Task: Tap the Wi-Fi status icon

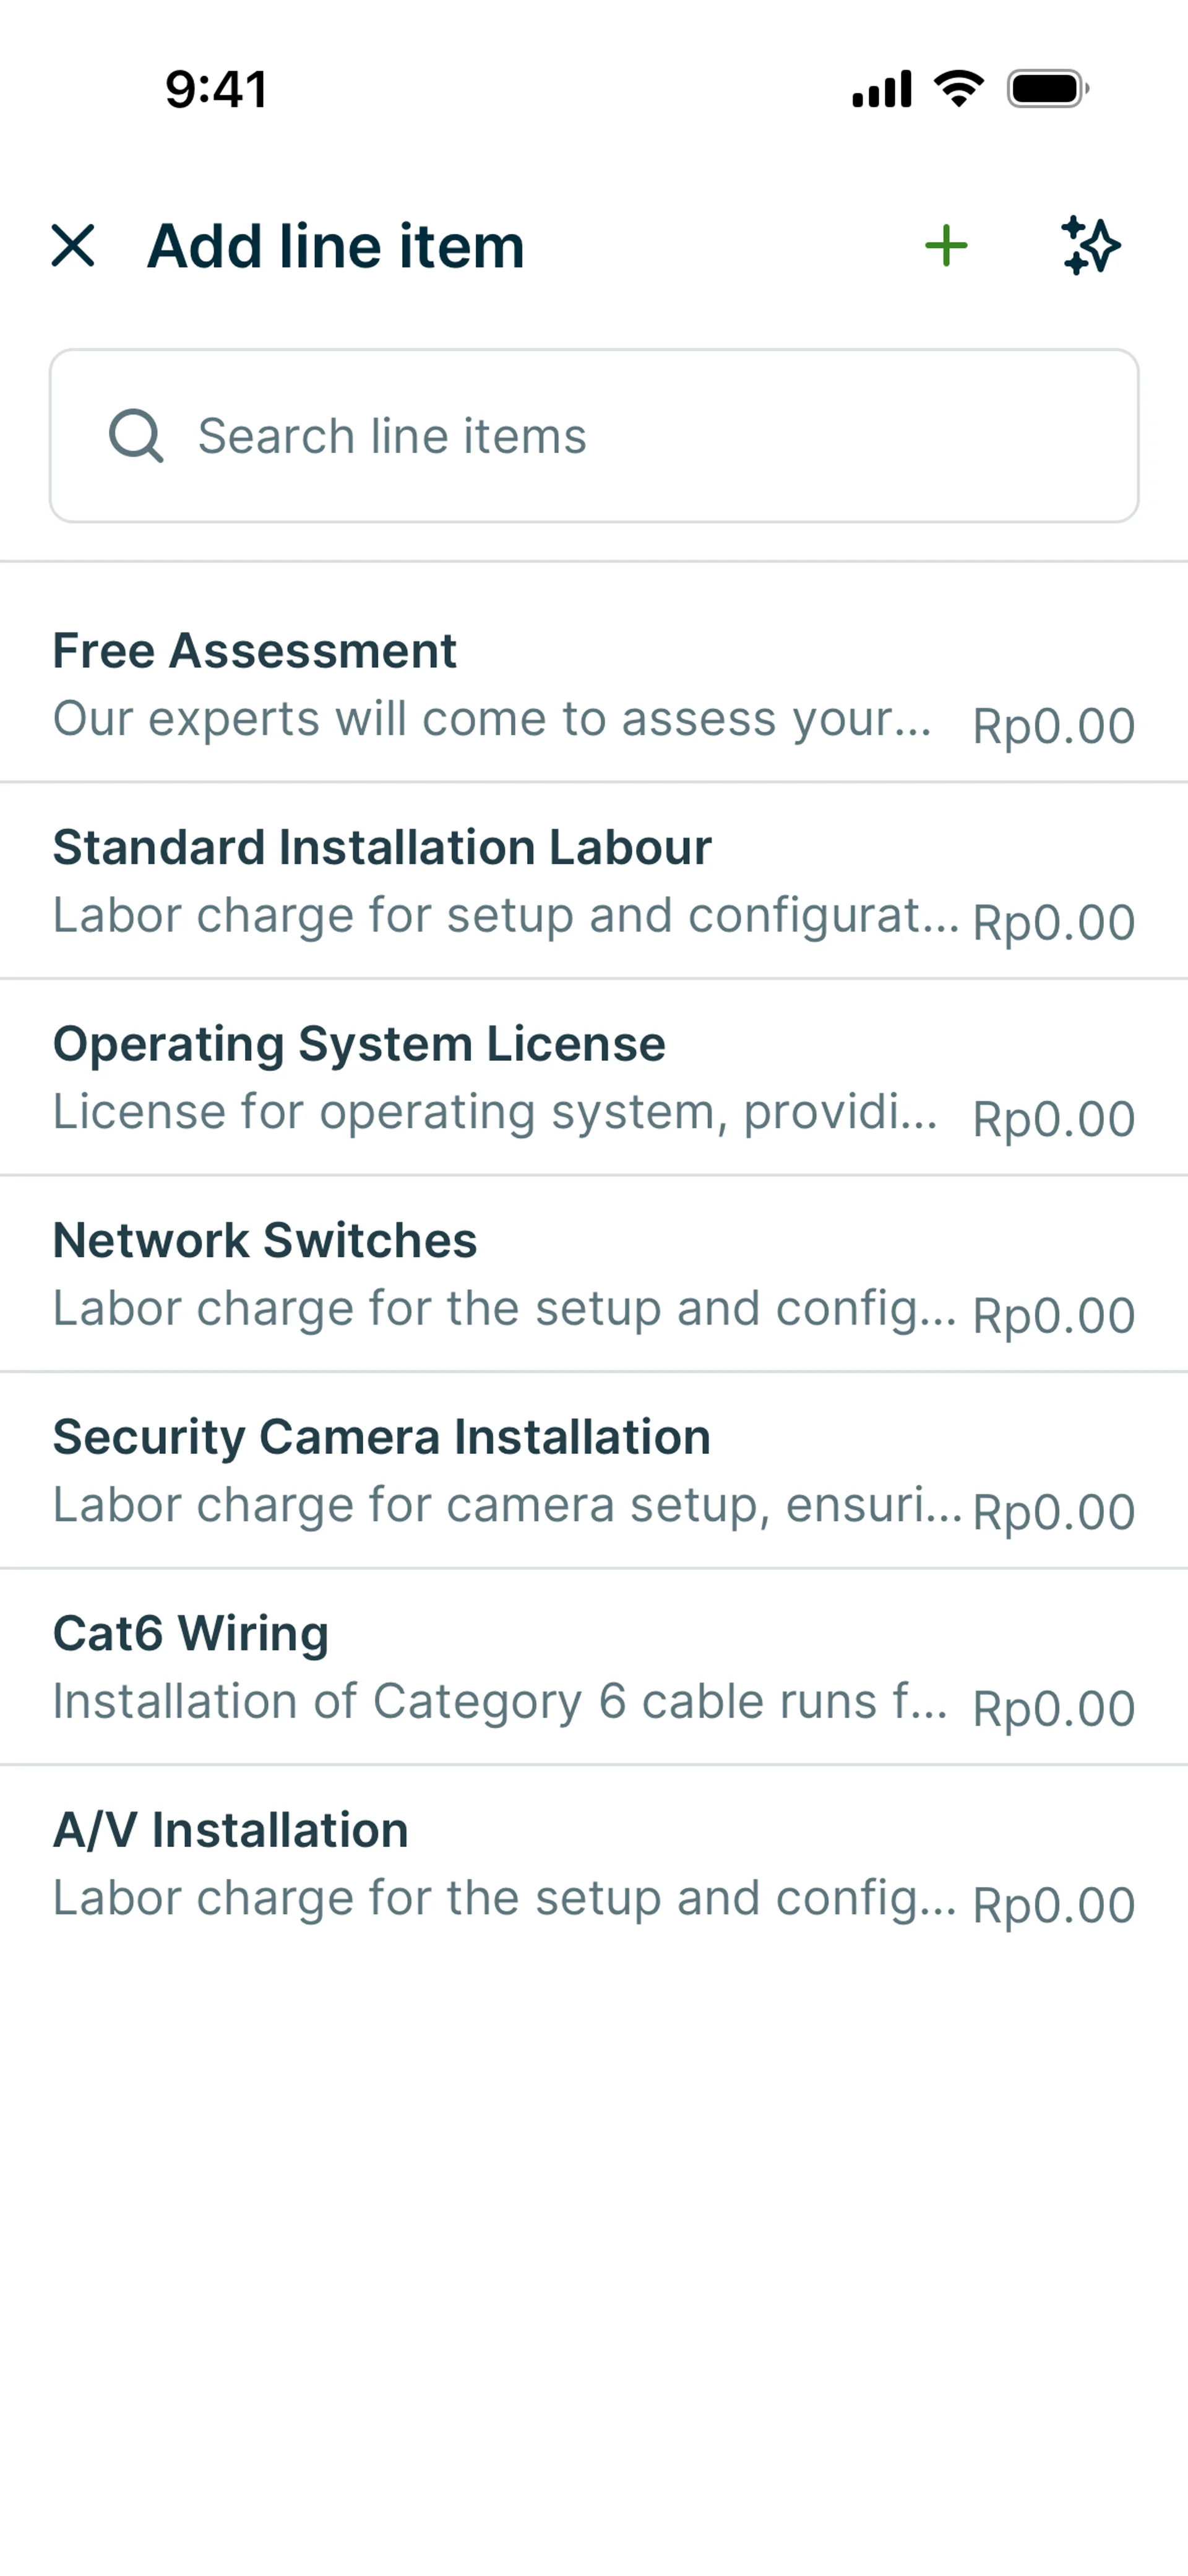Action: pyautogui.click(x=958, y=89)
